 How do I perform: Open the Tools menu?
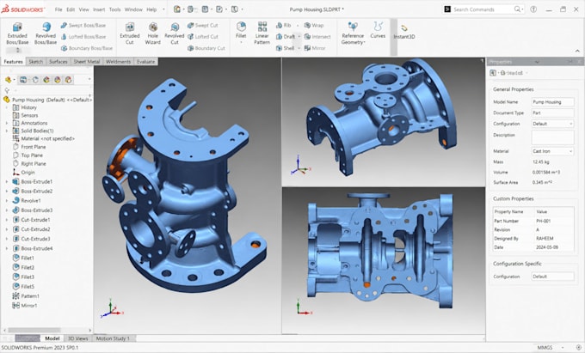pos(115,9)
